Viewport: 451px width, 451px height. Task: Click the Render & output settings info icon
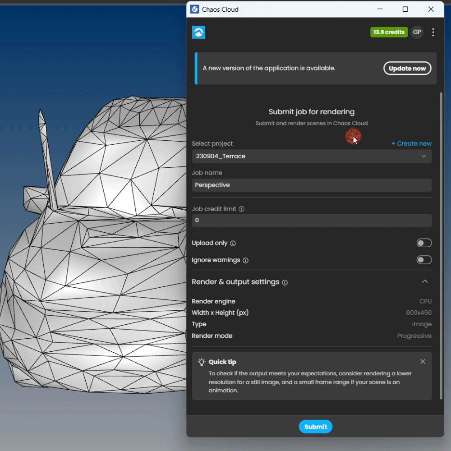click(285, 282)
